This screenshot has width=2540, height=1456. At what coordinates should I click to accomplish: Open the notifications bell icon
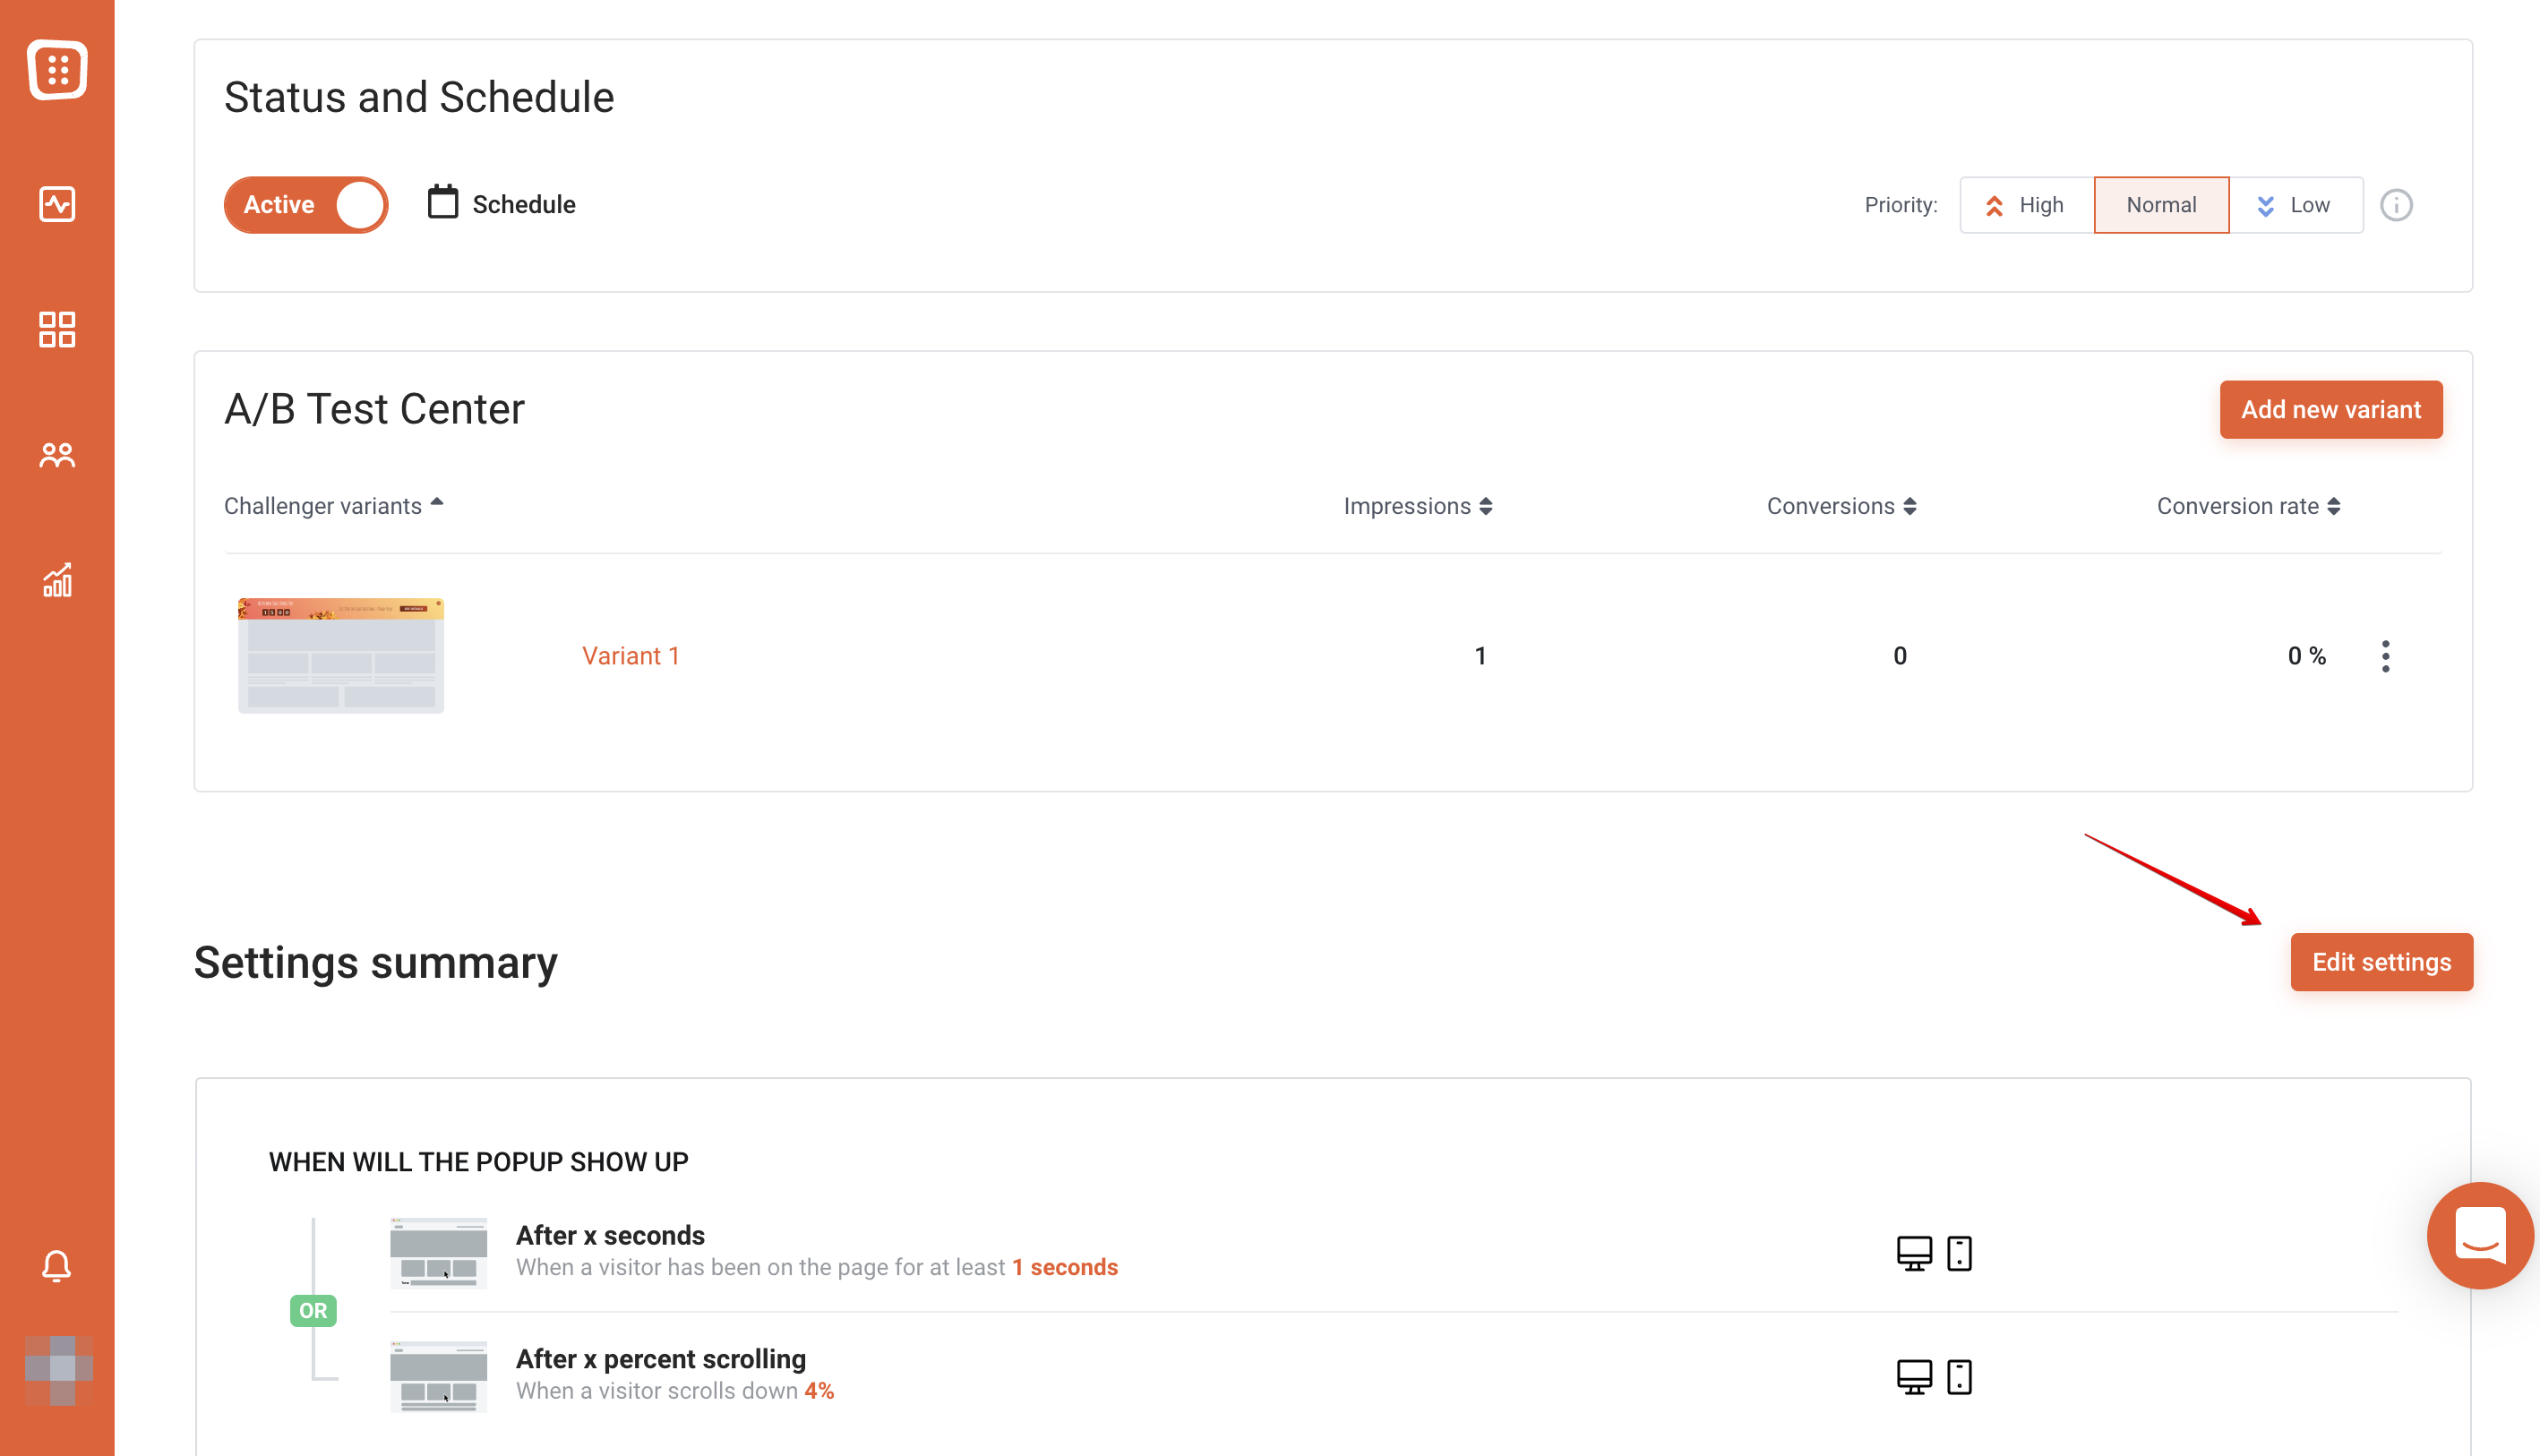[x=57, y=1266]
